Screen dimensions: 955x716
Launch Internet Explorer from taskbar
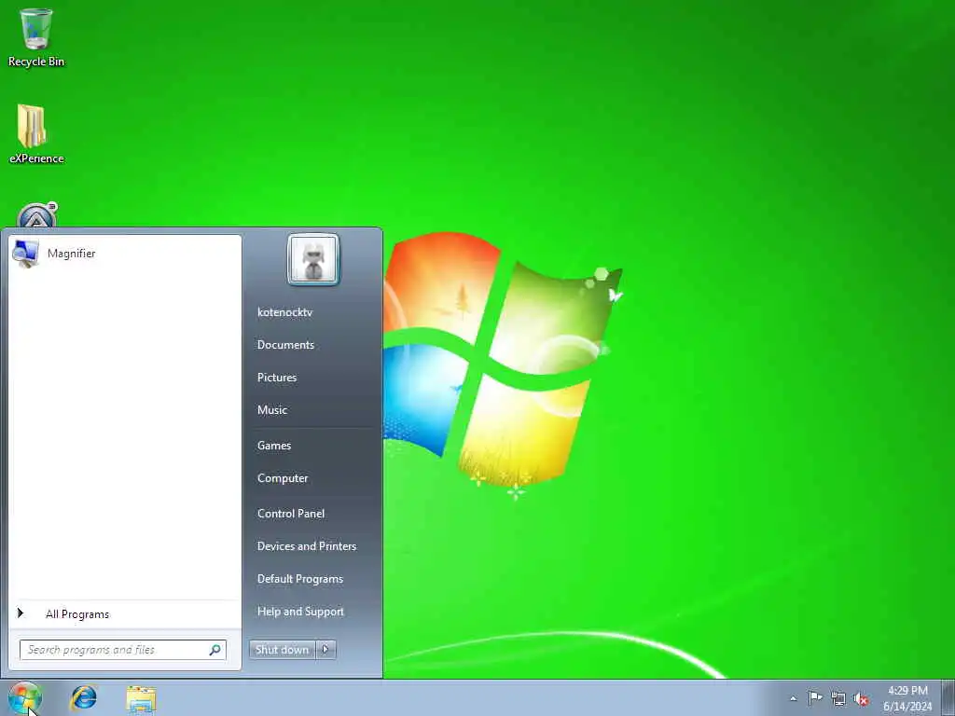(83, 698)
